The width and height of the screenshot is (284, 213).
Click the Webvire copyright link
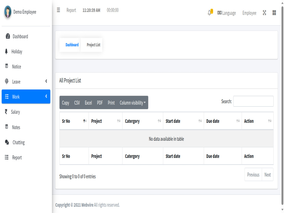[x=87, y=205]
